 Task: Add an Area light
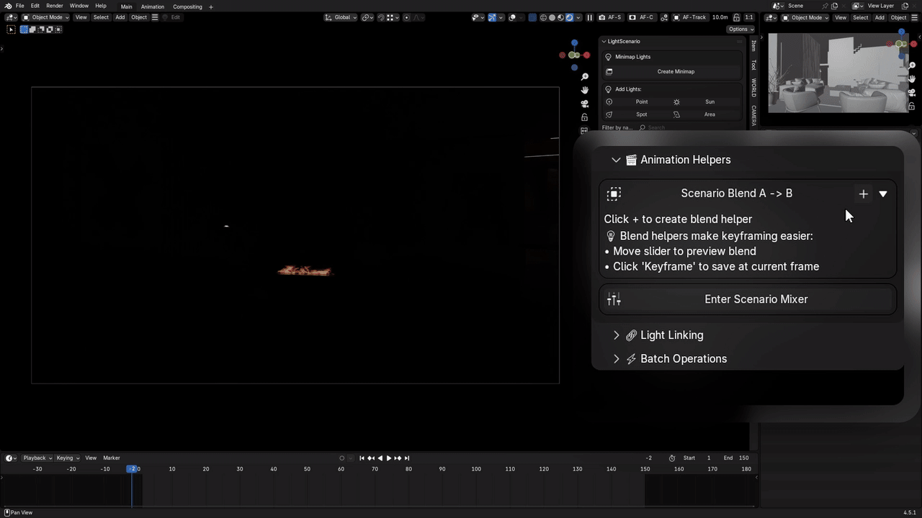tap(706, 114)
